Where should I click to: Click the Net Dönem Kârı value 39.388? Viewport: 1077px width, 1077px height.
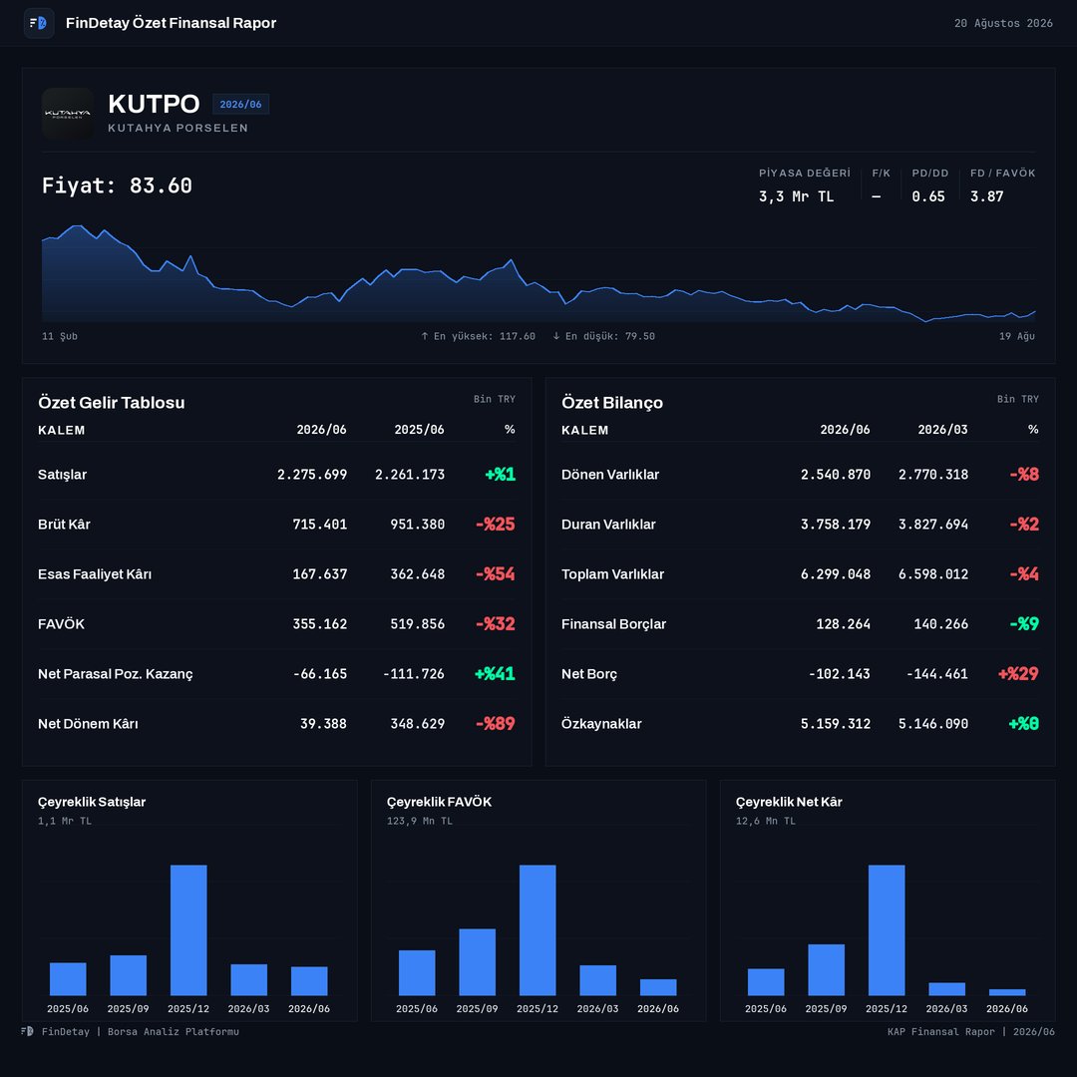coord(323,723)
